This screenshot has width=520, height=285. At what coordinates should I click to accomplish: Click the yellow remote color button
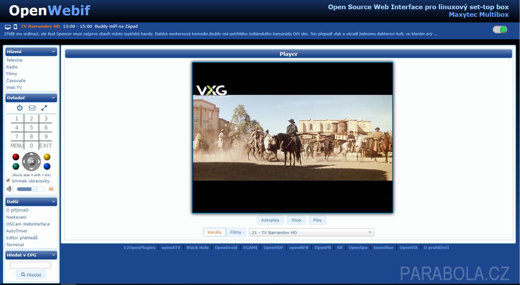click(47, 157)
